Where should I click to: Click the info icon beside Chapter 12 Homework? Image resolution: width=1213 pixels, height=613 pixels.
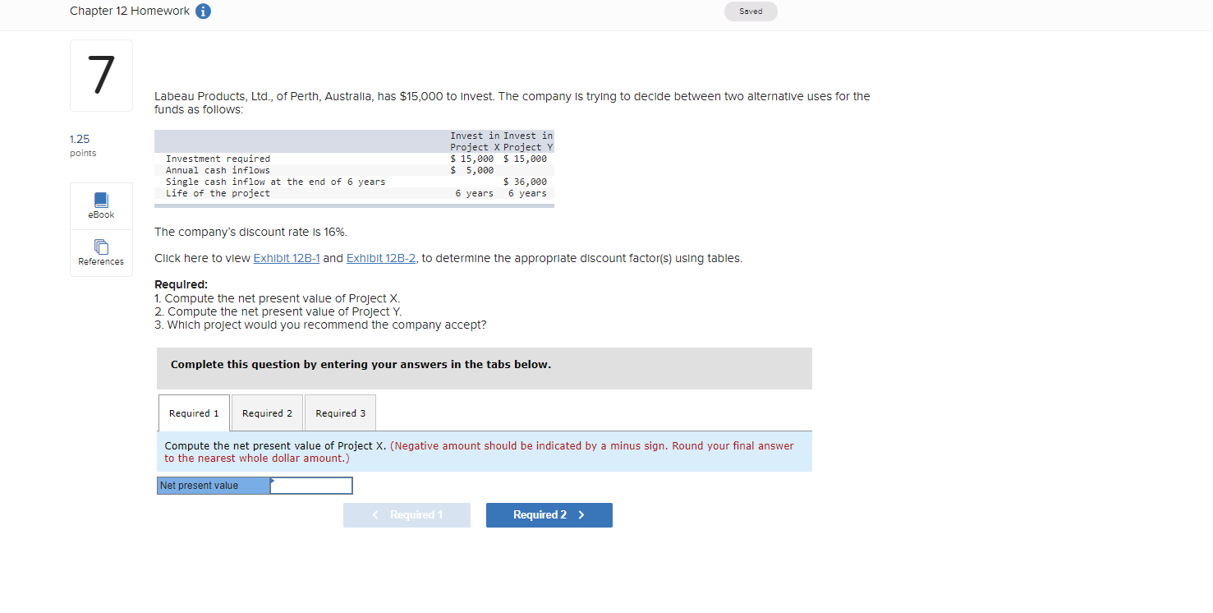203,12
